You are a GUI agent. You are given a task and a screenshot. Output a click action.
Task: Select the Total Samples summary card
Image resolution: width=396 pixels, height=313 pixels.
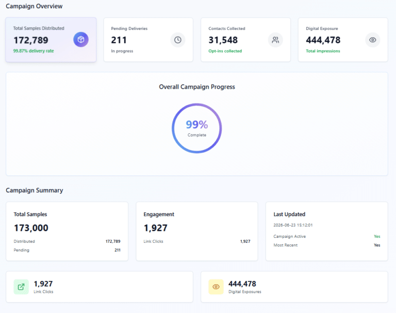[67, 231]
